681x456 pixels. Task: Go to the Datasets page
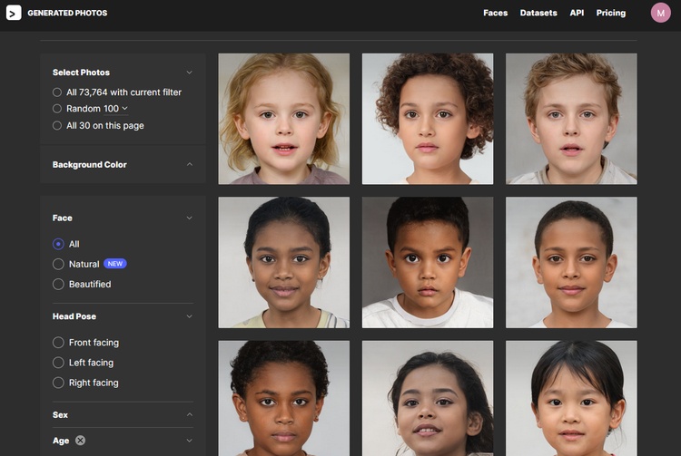click(538, 13)
